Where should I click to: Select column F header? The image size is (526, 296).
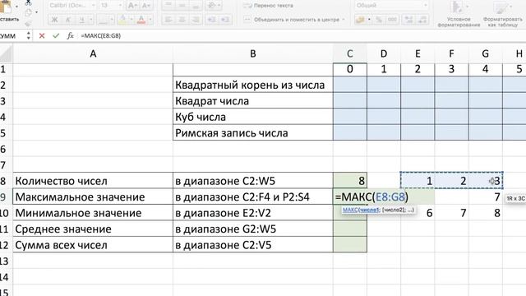(x=451, y=53)
